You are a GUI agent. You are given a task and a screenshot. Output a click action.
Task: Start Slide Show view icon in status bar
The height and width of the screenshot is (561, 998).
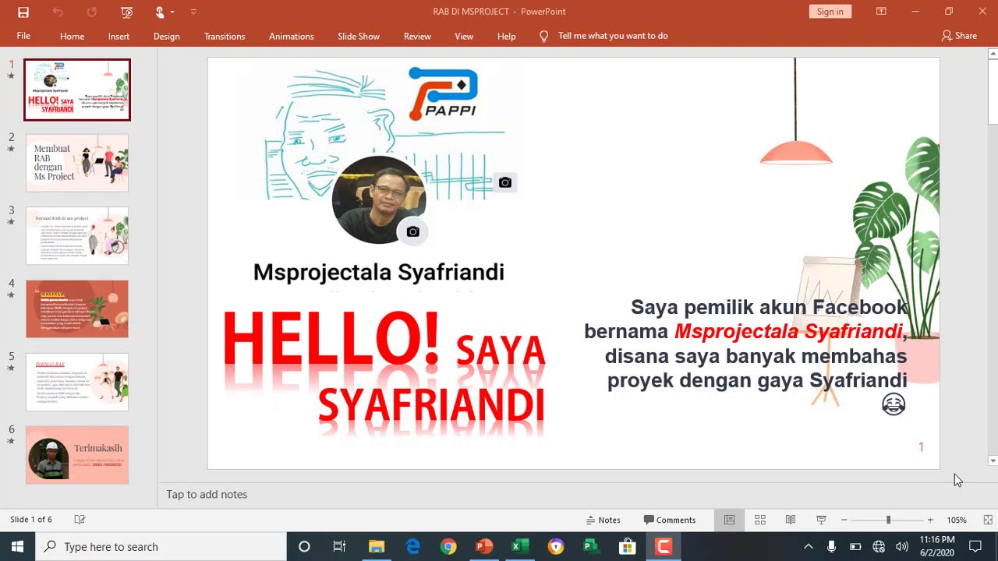821,520
